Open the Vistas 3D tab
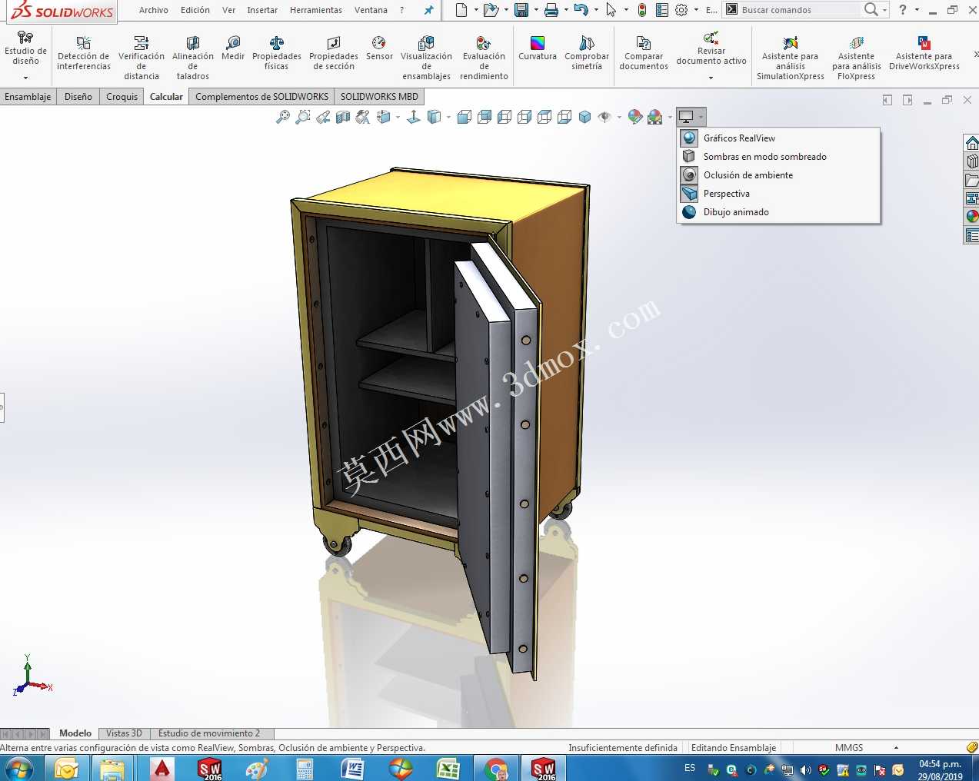 tap(124, 733)
